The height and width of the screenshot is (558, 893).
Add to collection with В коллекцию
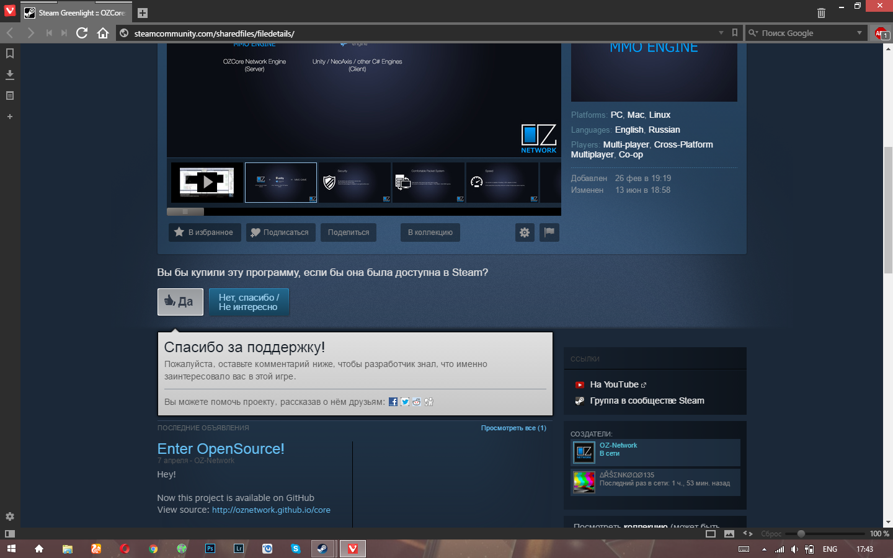click(x=430, y=232)
